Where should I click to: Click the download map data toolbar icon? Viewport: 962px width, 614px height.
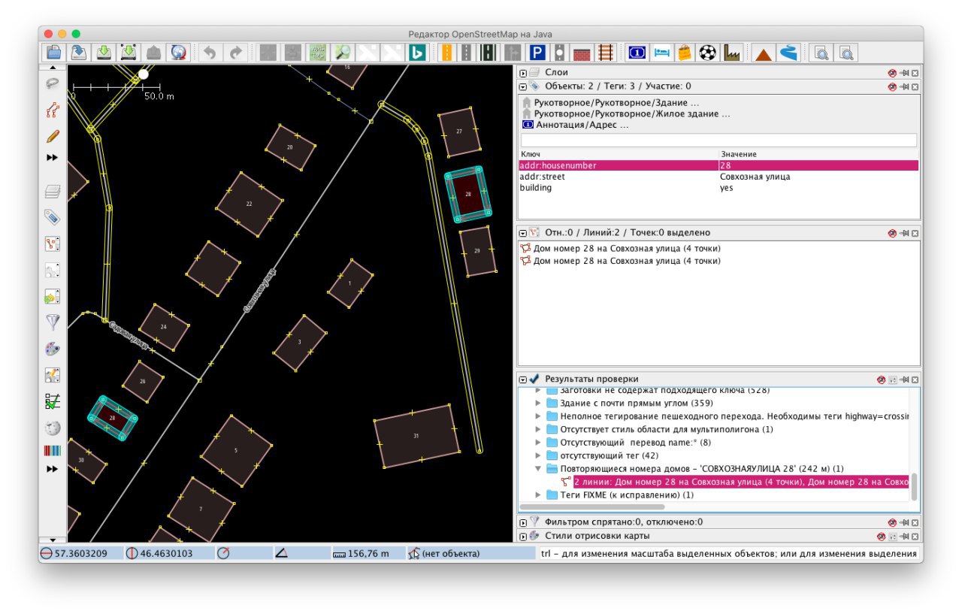pyautogui.click(x=104, y=53)
